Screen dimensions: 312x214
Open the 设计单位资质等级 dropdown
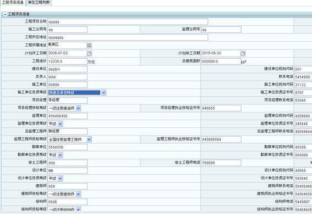tap(60, 178)
